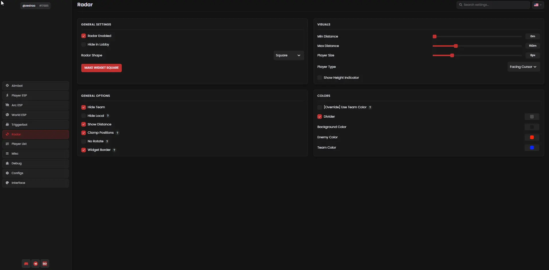Image resolution: width=549 pixels, height=270 pixels.
Task: Click the crosshair icon beside Aimbot
Action: 7,86
